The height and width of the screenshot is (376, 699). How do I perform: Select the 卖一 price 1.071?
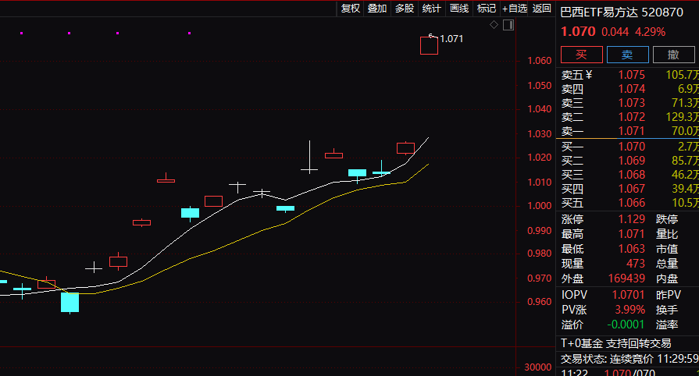(x=631, y=131)
